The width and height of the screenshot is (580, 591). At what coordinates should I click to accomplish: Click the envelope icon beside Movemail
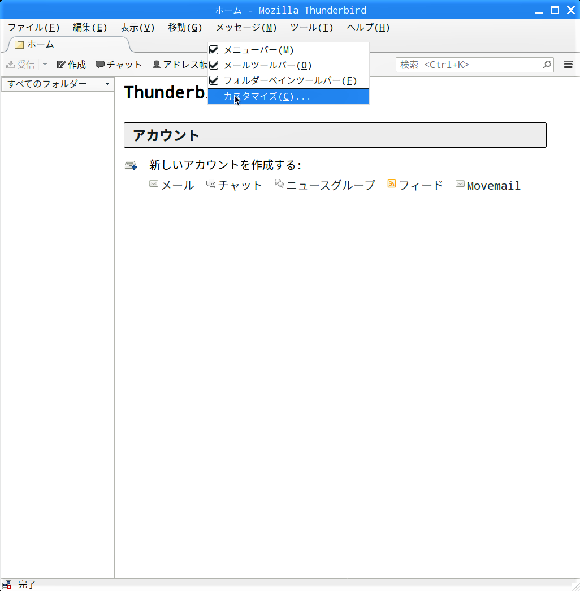tap(460, 183)
